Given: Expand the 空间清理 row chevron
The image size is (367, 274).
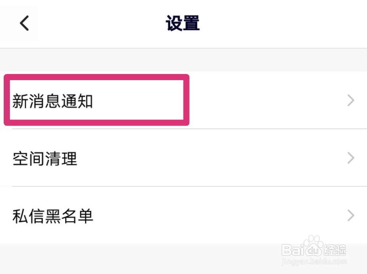Looking at the screenshot, I should (x=350, y=158).
